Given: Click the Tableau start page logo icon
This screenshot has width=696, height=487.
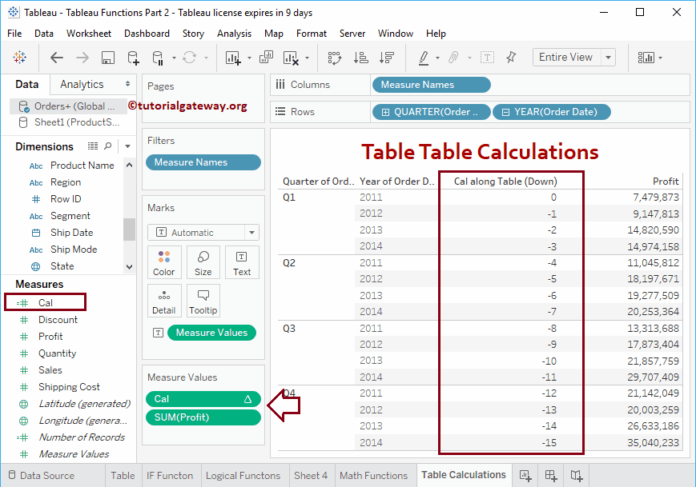Looking at the screenshot, I should (x=19, y=57).
